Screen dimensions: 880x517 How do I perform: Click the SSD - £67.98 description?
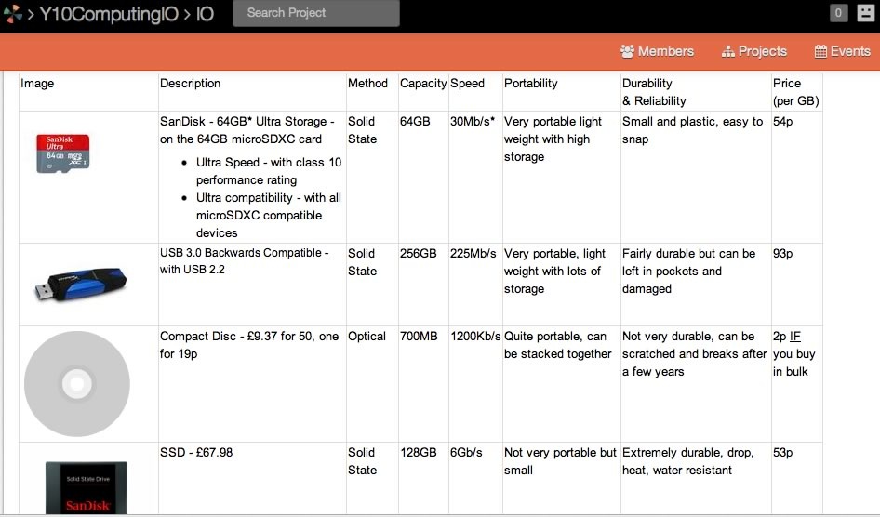(196, 453)
